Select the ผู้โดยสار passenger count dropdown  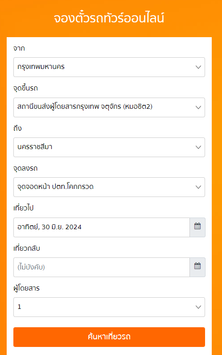(x=109, y=307)
